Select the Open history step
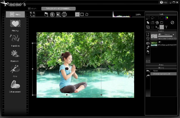180x118 pixels. click(x=156, y=71)
